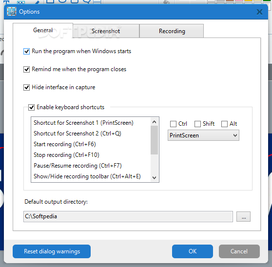Click the shortcut list scroll up arrow

pos(154,122)
